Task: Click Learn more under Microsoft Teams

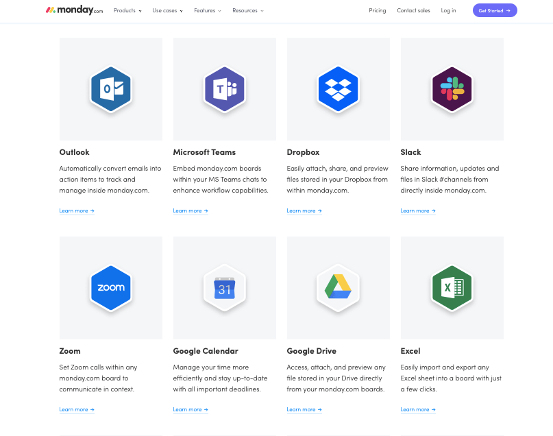Action: point(191,210)
